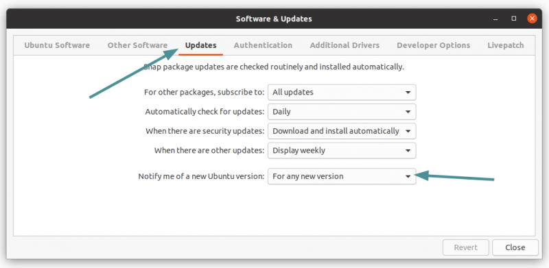Expand the 'Daily' check frequency dropdown
This screenshot has width=549, height=268.
coord(342,112)
